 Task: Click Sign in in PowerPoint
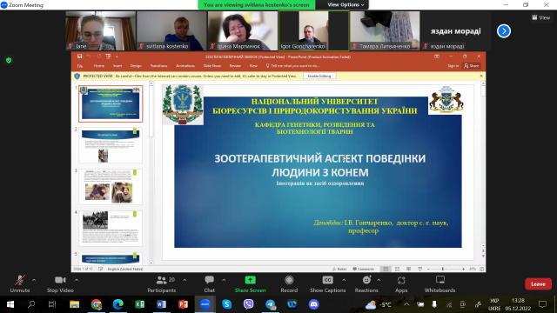pyautogui.click(x=453, y=66)
